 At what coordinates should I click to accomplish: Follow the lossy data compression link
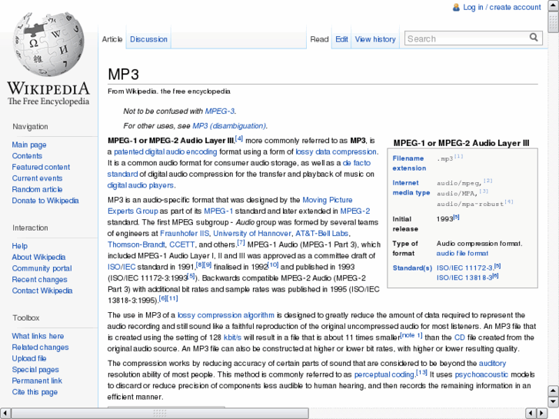tap(336, 152)
